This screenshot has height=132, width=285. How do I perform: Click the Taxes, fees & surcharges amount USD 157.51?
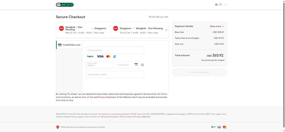pos(219,38)
